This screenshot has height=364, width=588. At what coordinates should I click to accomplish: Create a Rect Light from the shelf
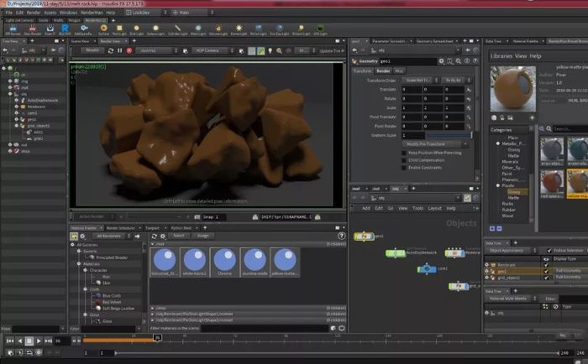(119, 29)
